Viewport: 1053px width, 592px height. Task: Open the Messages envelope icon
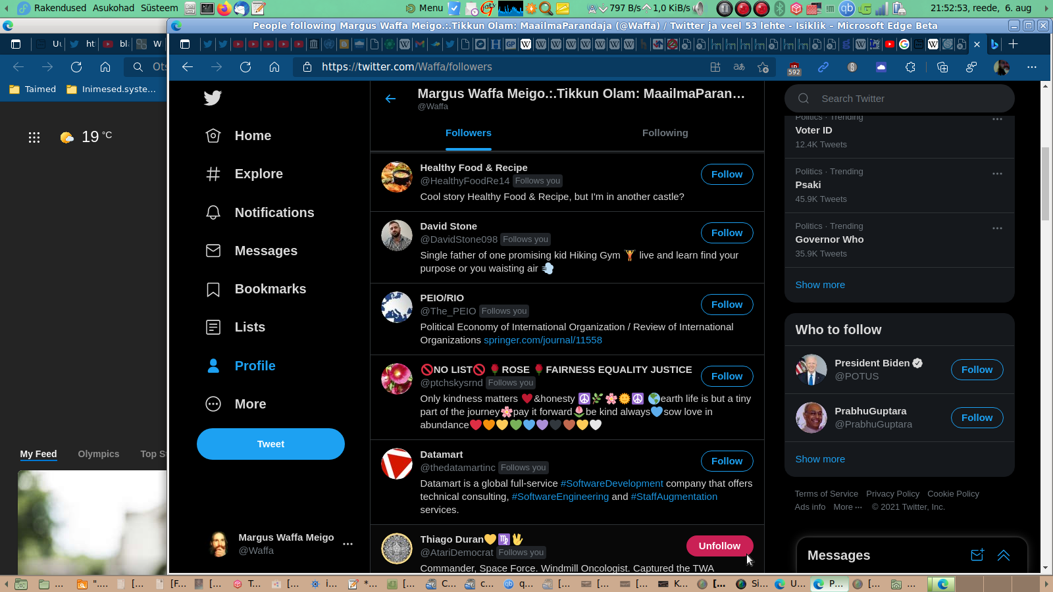pos(213,251)
